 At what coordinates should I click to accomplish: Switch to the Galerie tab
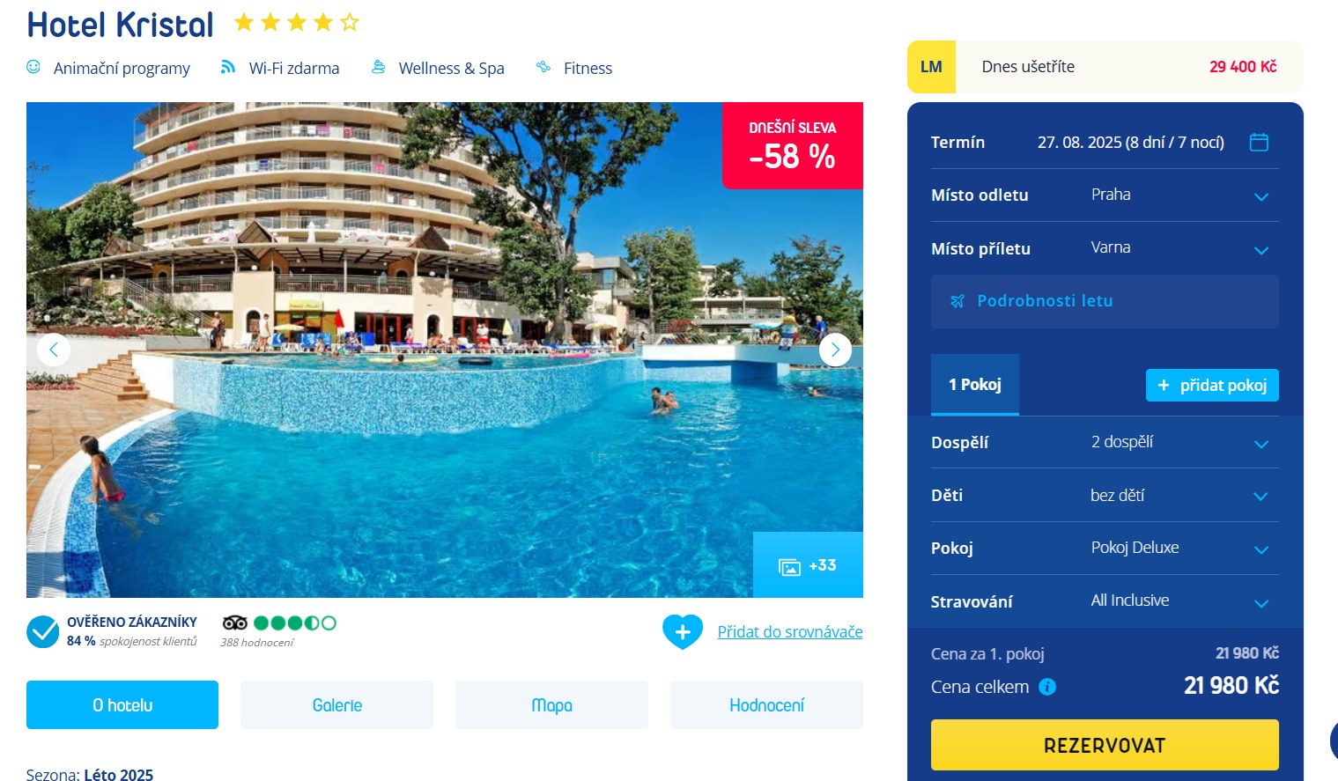click(x=337, y=704)
